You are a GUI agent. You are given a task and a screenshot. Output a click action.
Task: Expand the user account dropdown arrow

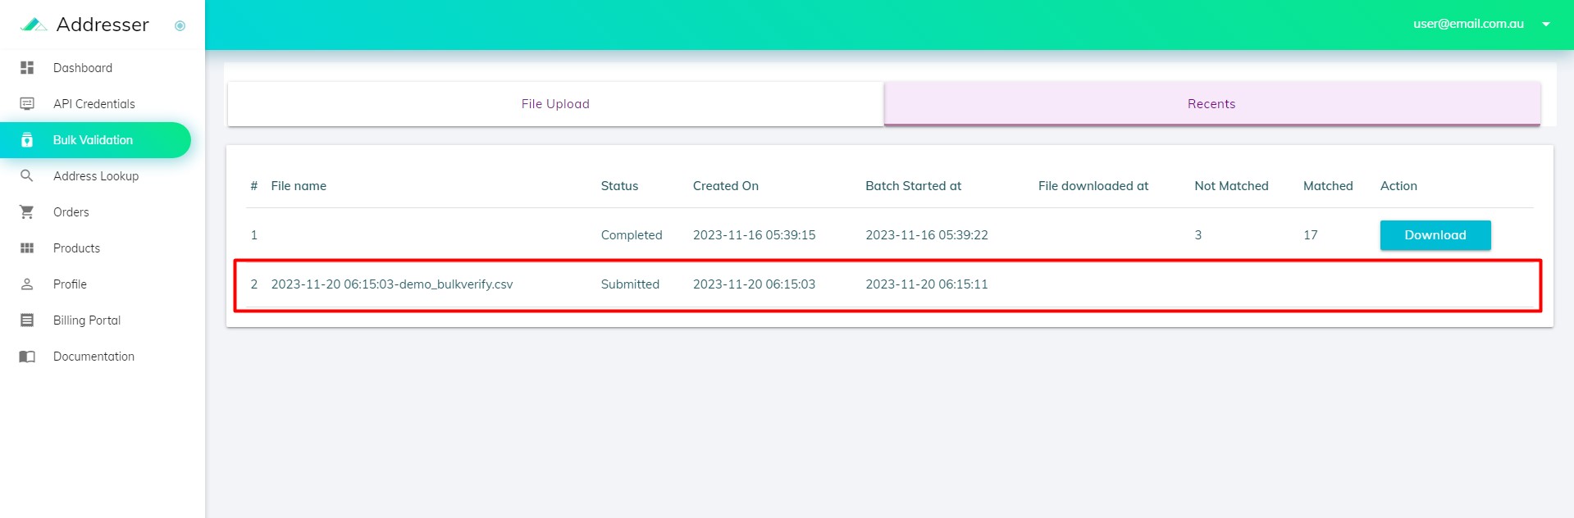1545,25
